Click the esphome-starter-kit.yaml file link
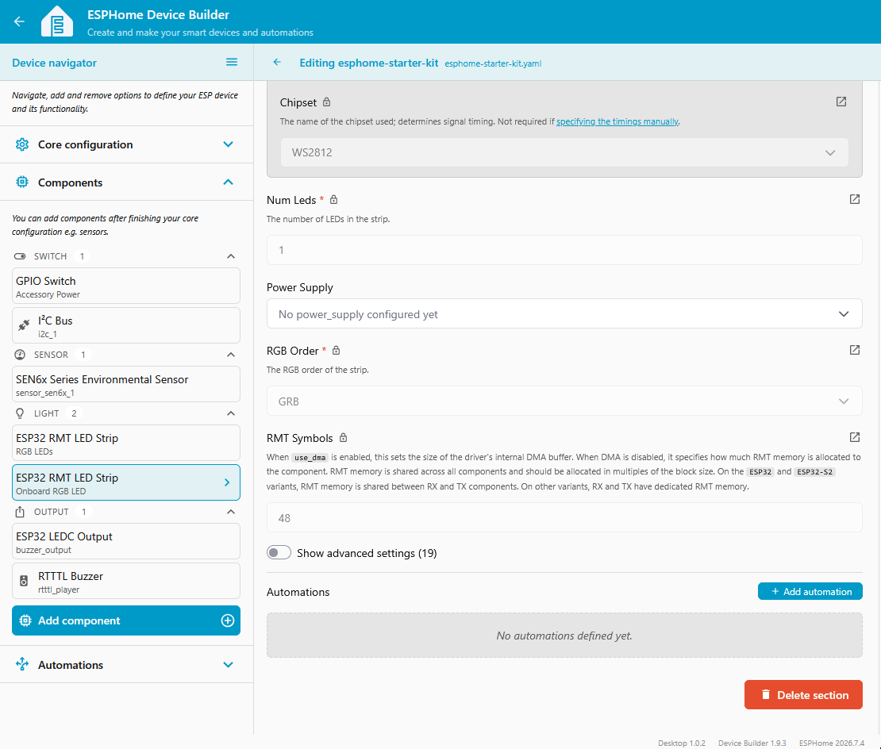This screenshot has width=881, height=749. pyautogui.click(x=493, y=63)
